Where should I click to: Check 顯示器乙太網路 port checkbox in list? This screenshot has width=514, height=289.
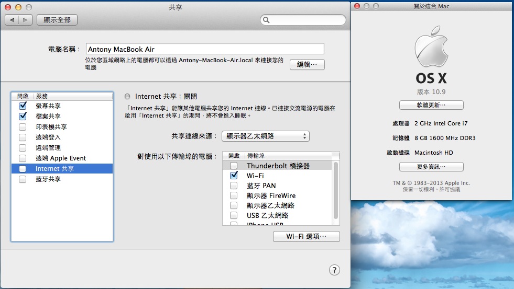[x=234, y=205]
